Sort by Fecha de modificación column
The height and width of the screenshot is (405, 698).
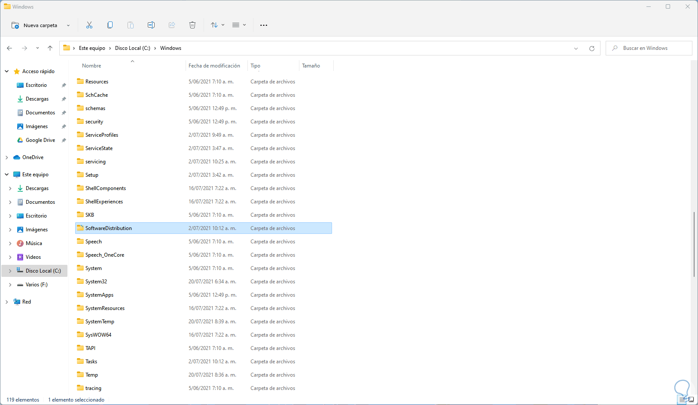click(214, 66)
